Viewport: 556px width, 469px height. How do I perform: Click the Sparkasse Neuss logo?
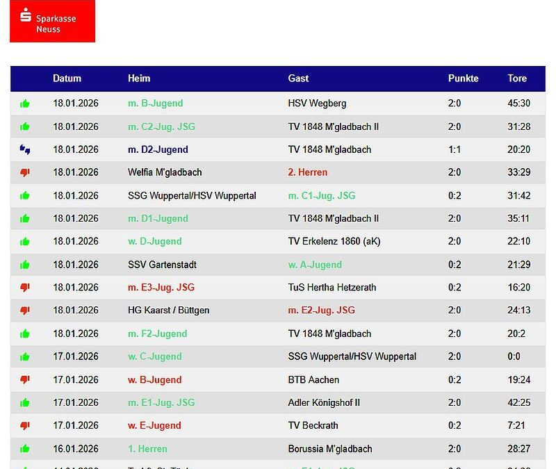(52, 21)
